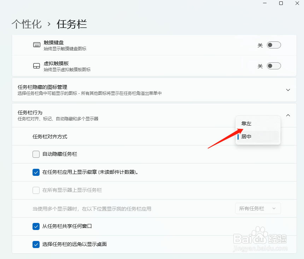This screenshot has height=259, width=304.
Task: Expand 任务栏隐藏的图标管理 section chevron
Action: pyautogui.click(x=288, y=90)
